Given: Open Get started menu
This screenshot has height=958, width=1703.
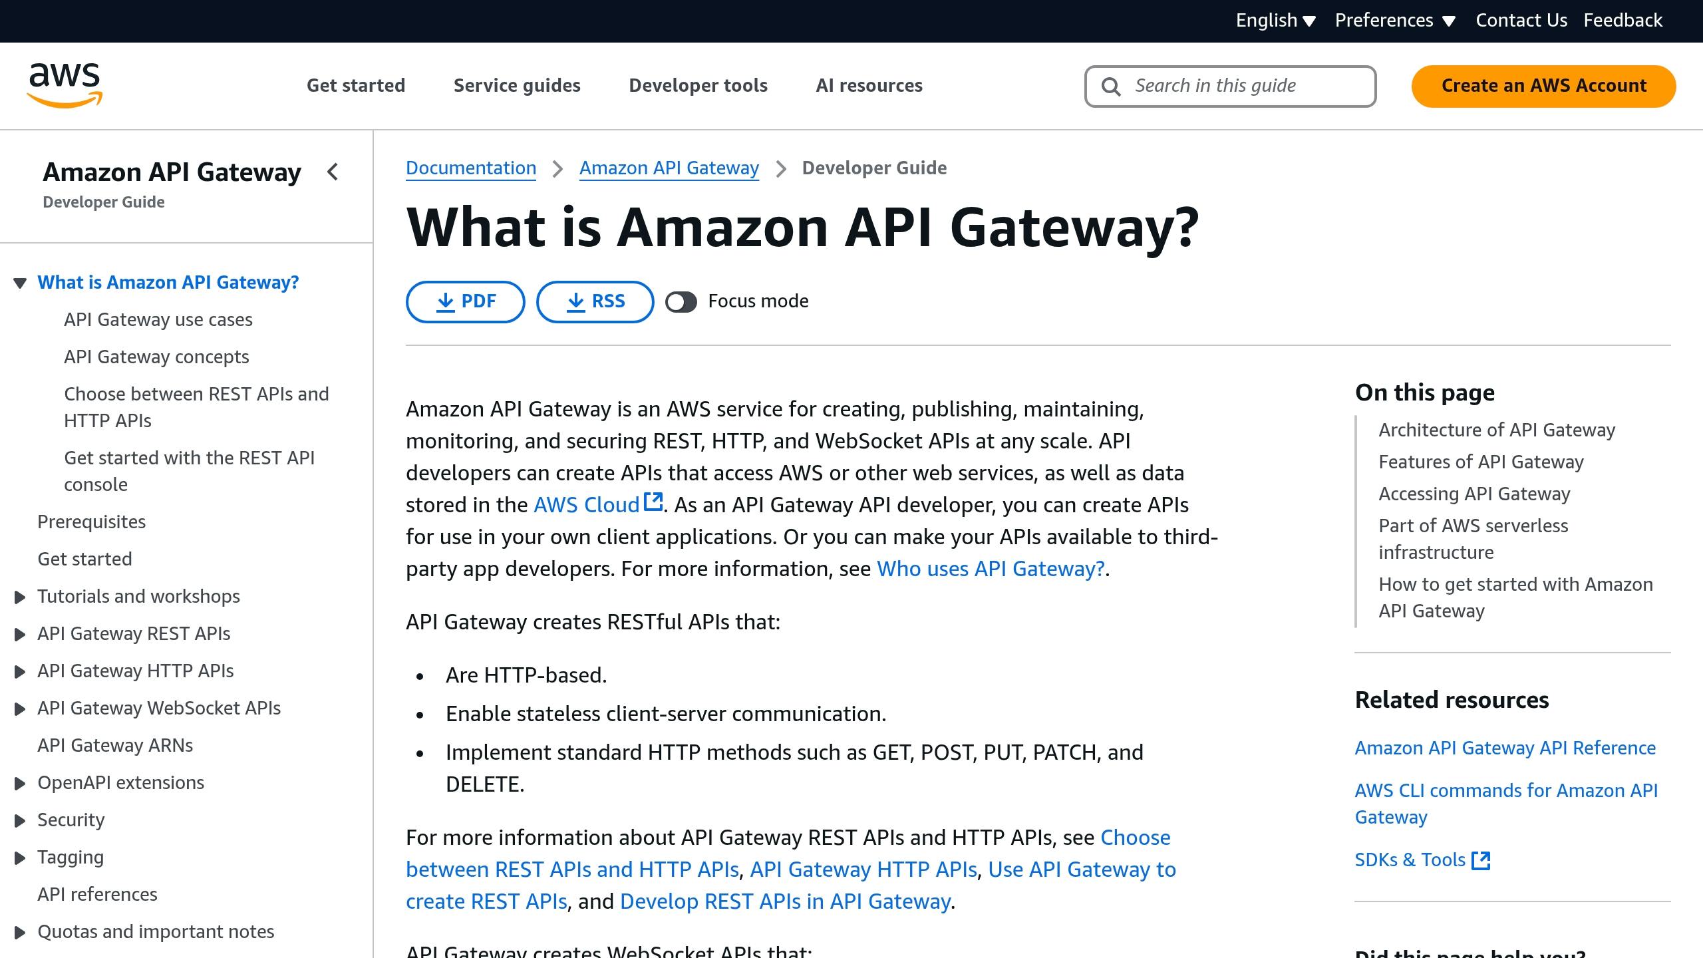Looking at the screenshot, I should click(x=356, y=86).
